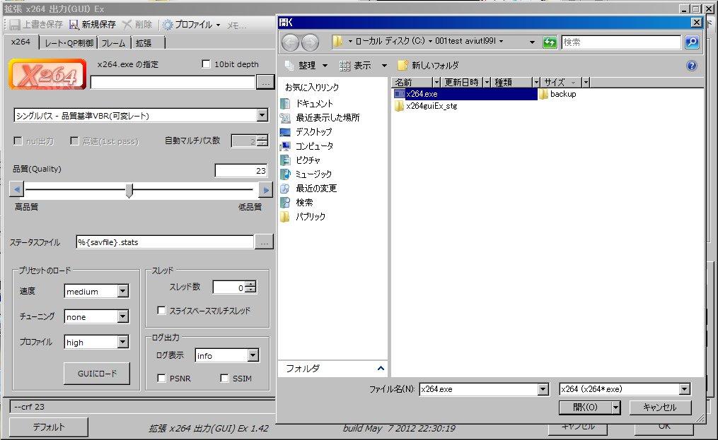The width and height of the screenshot is (718, 440).
Task: Click the blue search magnifier icon
Action: click(691, 42)
